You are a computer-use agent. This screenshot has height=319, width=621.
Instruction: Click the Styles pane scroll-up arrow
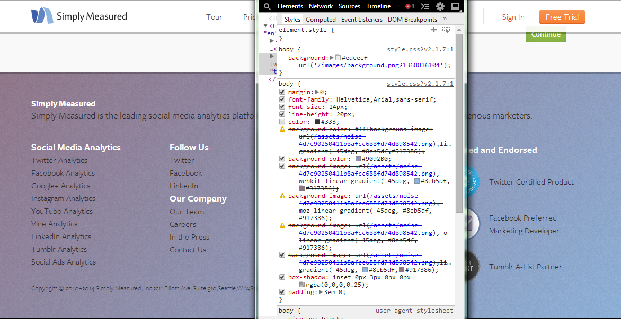[x=459, y=30]
